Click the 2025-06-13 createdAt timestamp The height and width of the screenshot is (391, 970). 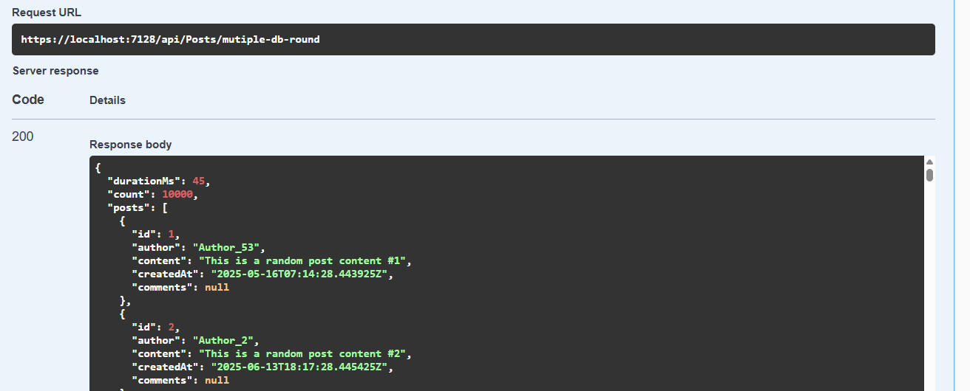[x=299, y=367]
